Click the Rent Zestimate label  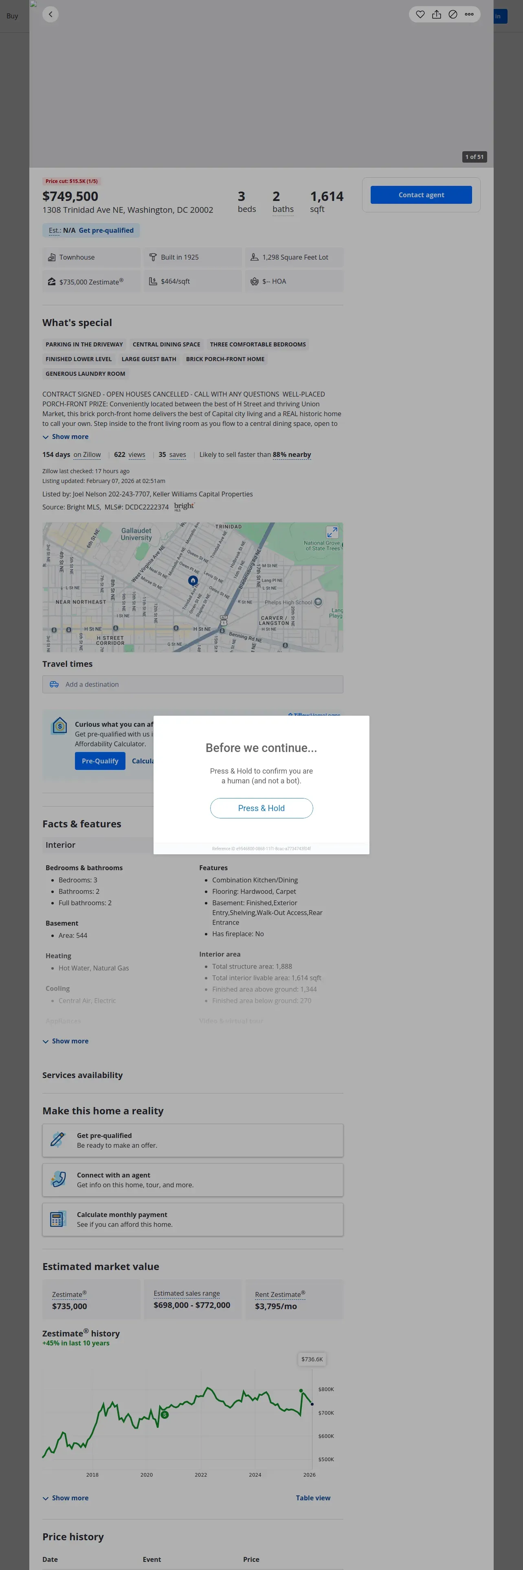click(x=280, y=1294)
